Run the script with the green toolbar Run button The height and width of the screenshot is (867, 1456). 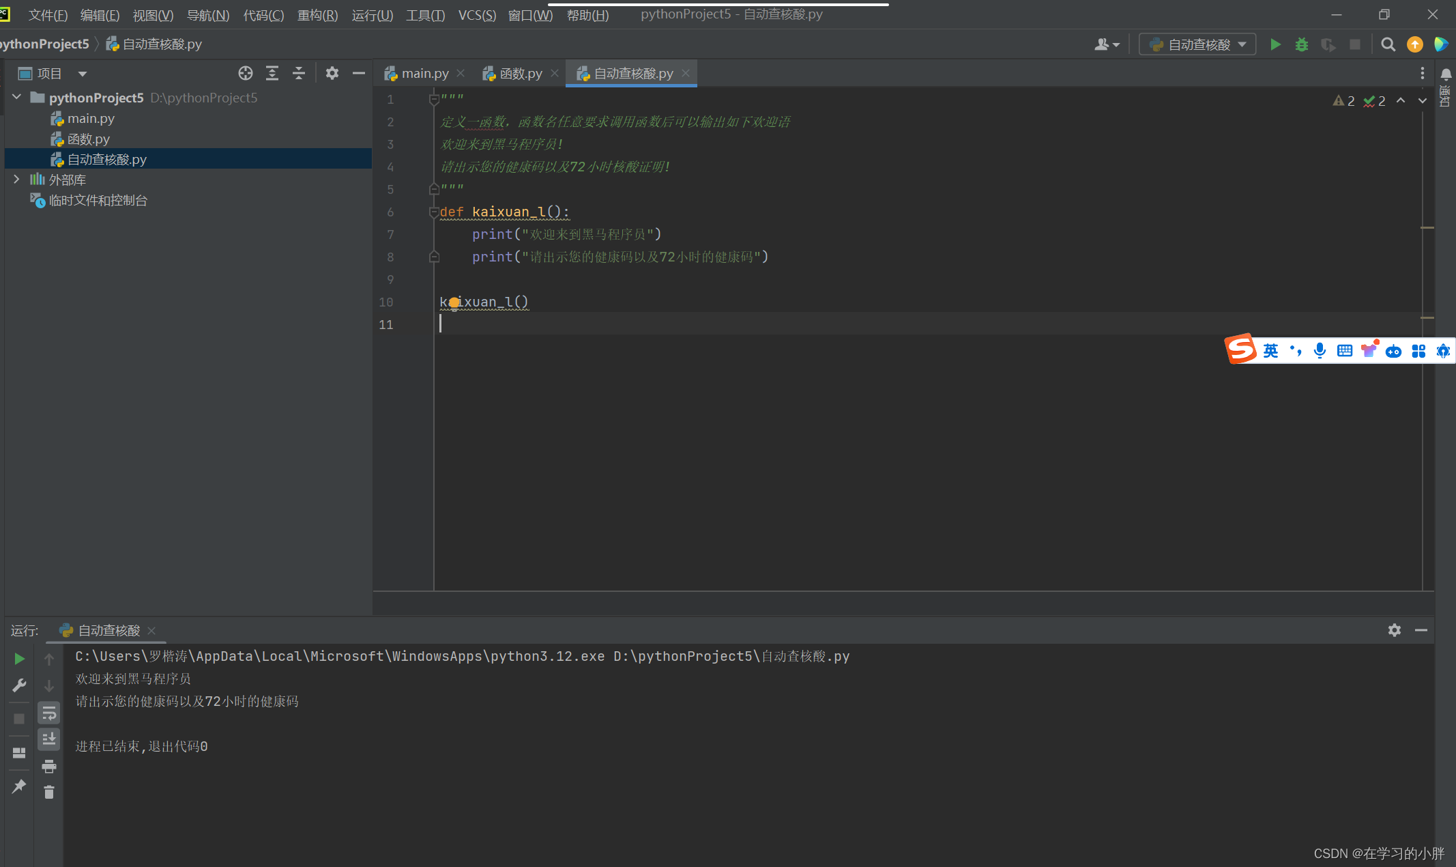pos(1275,44)
